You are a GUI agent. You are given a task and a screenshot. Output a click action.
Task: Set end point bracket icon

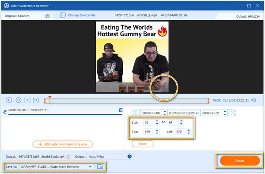pos(36,100)
